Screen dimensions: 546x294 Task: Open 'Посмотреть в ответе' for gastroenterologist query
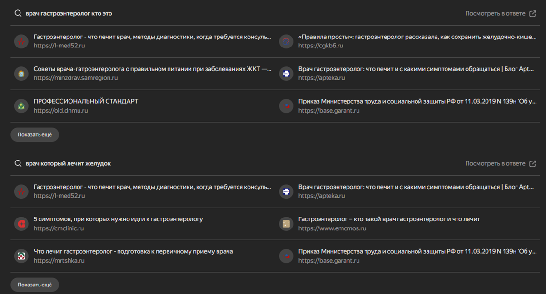pos(495,14)
